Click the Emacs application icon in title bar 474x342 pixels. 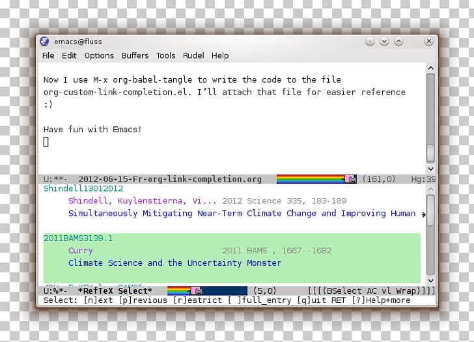click(44, 42)
